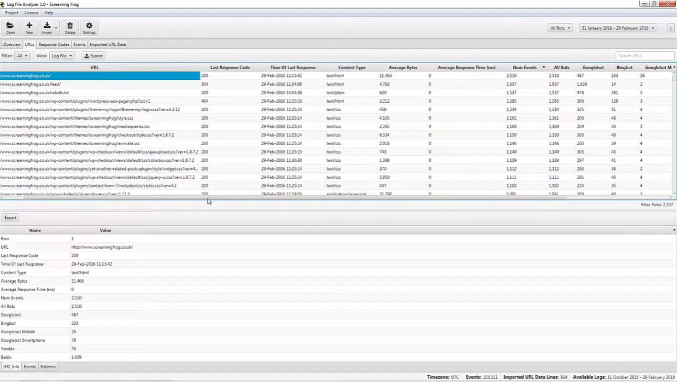Select the Referers bottom tab
The height and width of the screenshot is (382, 678).
pos(48,367)
